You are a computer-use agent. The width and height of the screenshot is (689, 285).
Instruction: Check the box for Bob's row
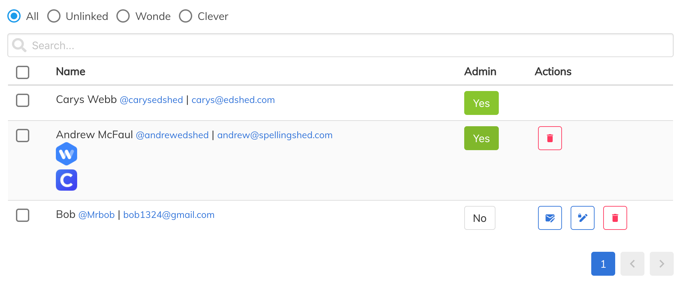23,215
